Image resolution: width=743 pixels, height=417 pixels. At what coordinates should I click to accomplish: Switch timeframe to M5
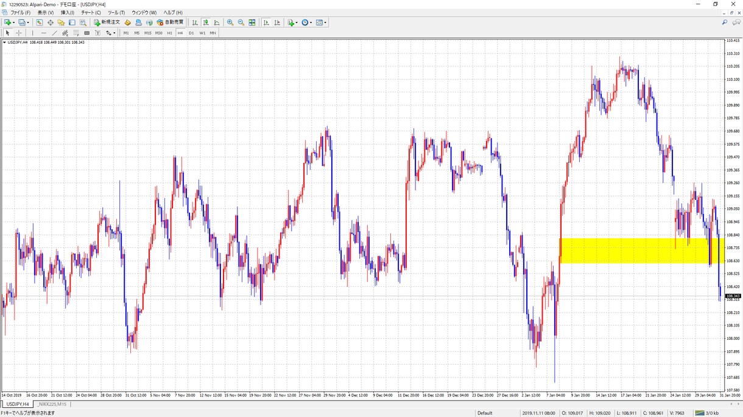click(137, 33)
